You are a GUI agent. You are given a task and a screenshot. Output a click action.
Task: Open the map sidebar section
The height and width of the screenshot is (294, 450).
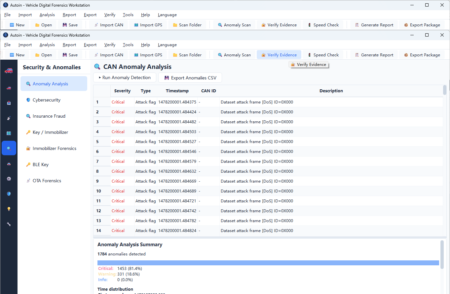tap(9, 133)
